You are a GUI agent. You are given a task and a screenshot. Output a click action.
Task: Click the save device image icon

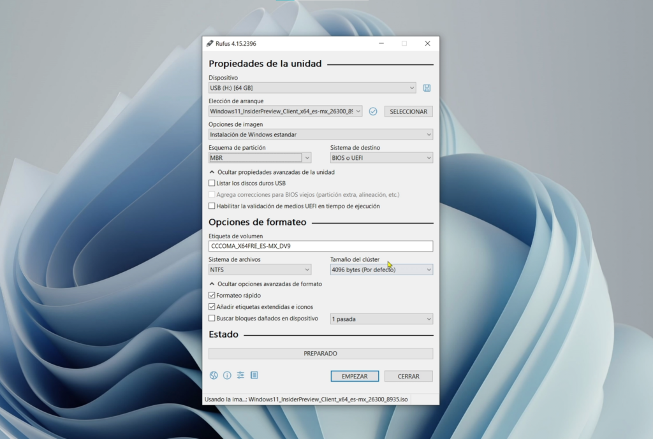tap(427, 88)
